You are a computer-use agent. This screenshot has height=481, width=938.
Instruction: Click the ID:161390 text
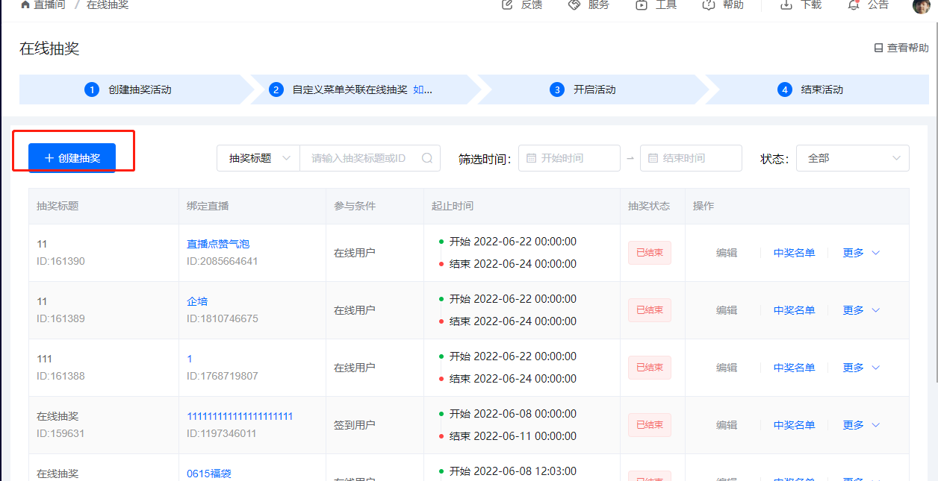[60, 261]
